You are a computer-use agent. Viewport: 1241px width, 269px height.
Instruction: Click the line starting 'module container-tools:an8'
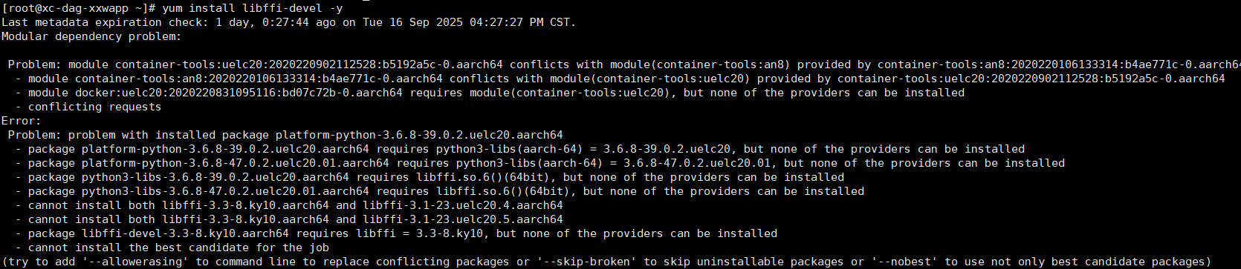pos(620,79)
